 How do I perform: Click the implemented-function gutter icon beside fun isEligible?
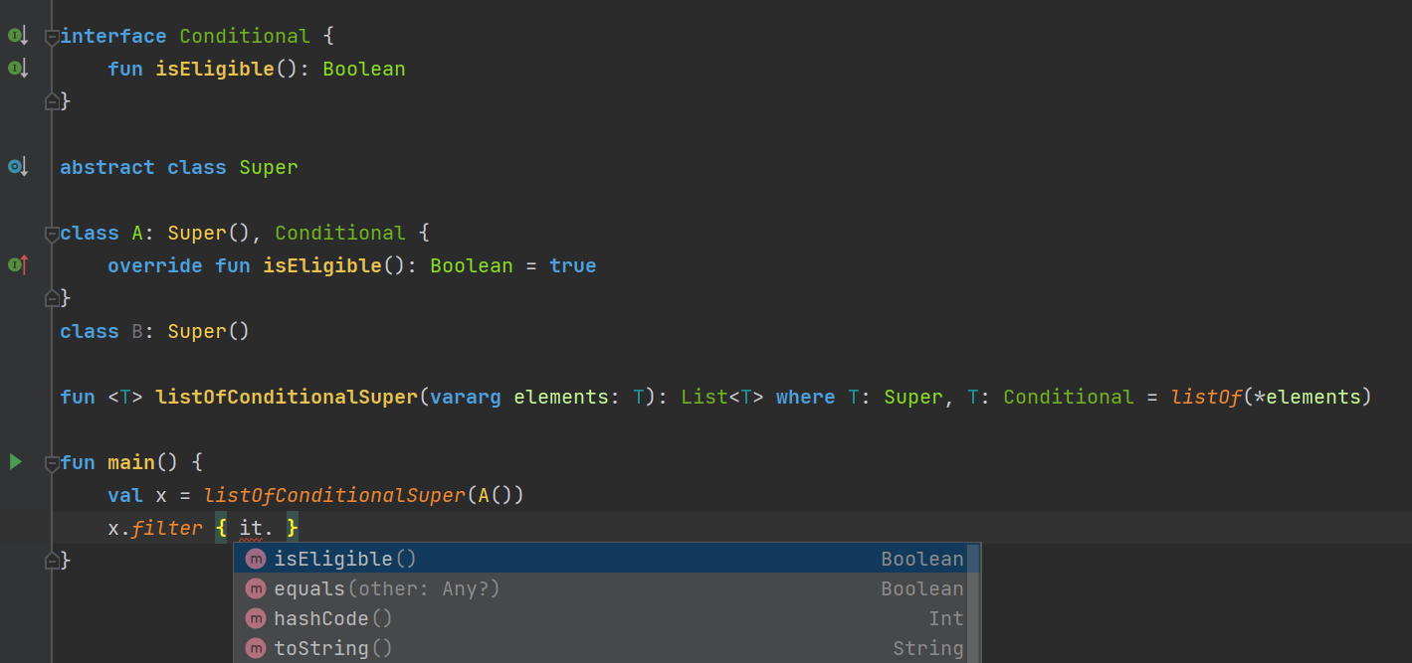click(18, 69)
